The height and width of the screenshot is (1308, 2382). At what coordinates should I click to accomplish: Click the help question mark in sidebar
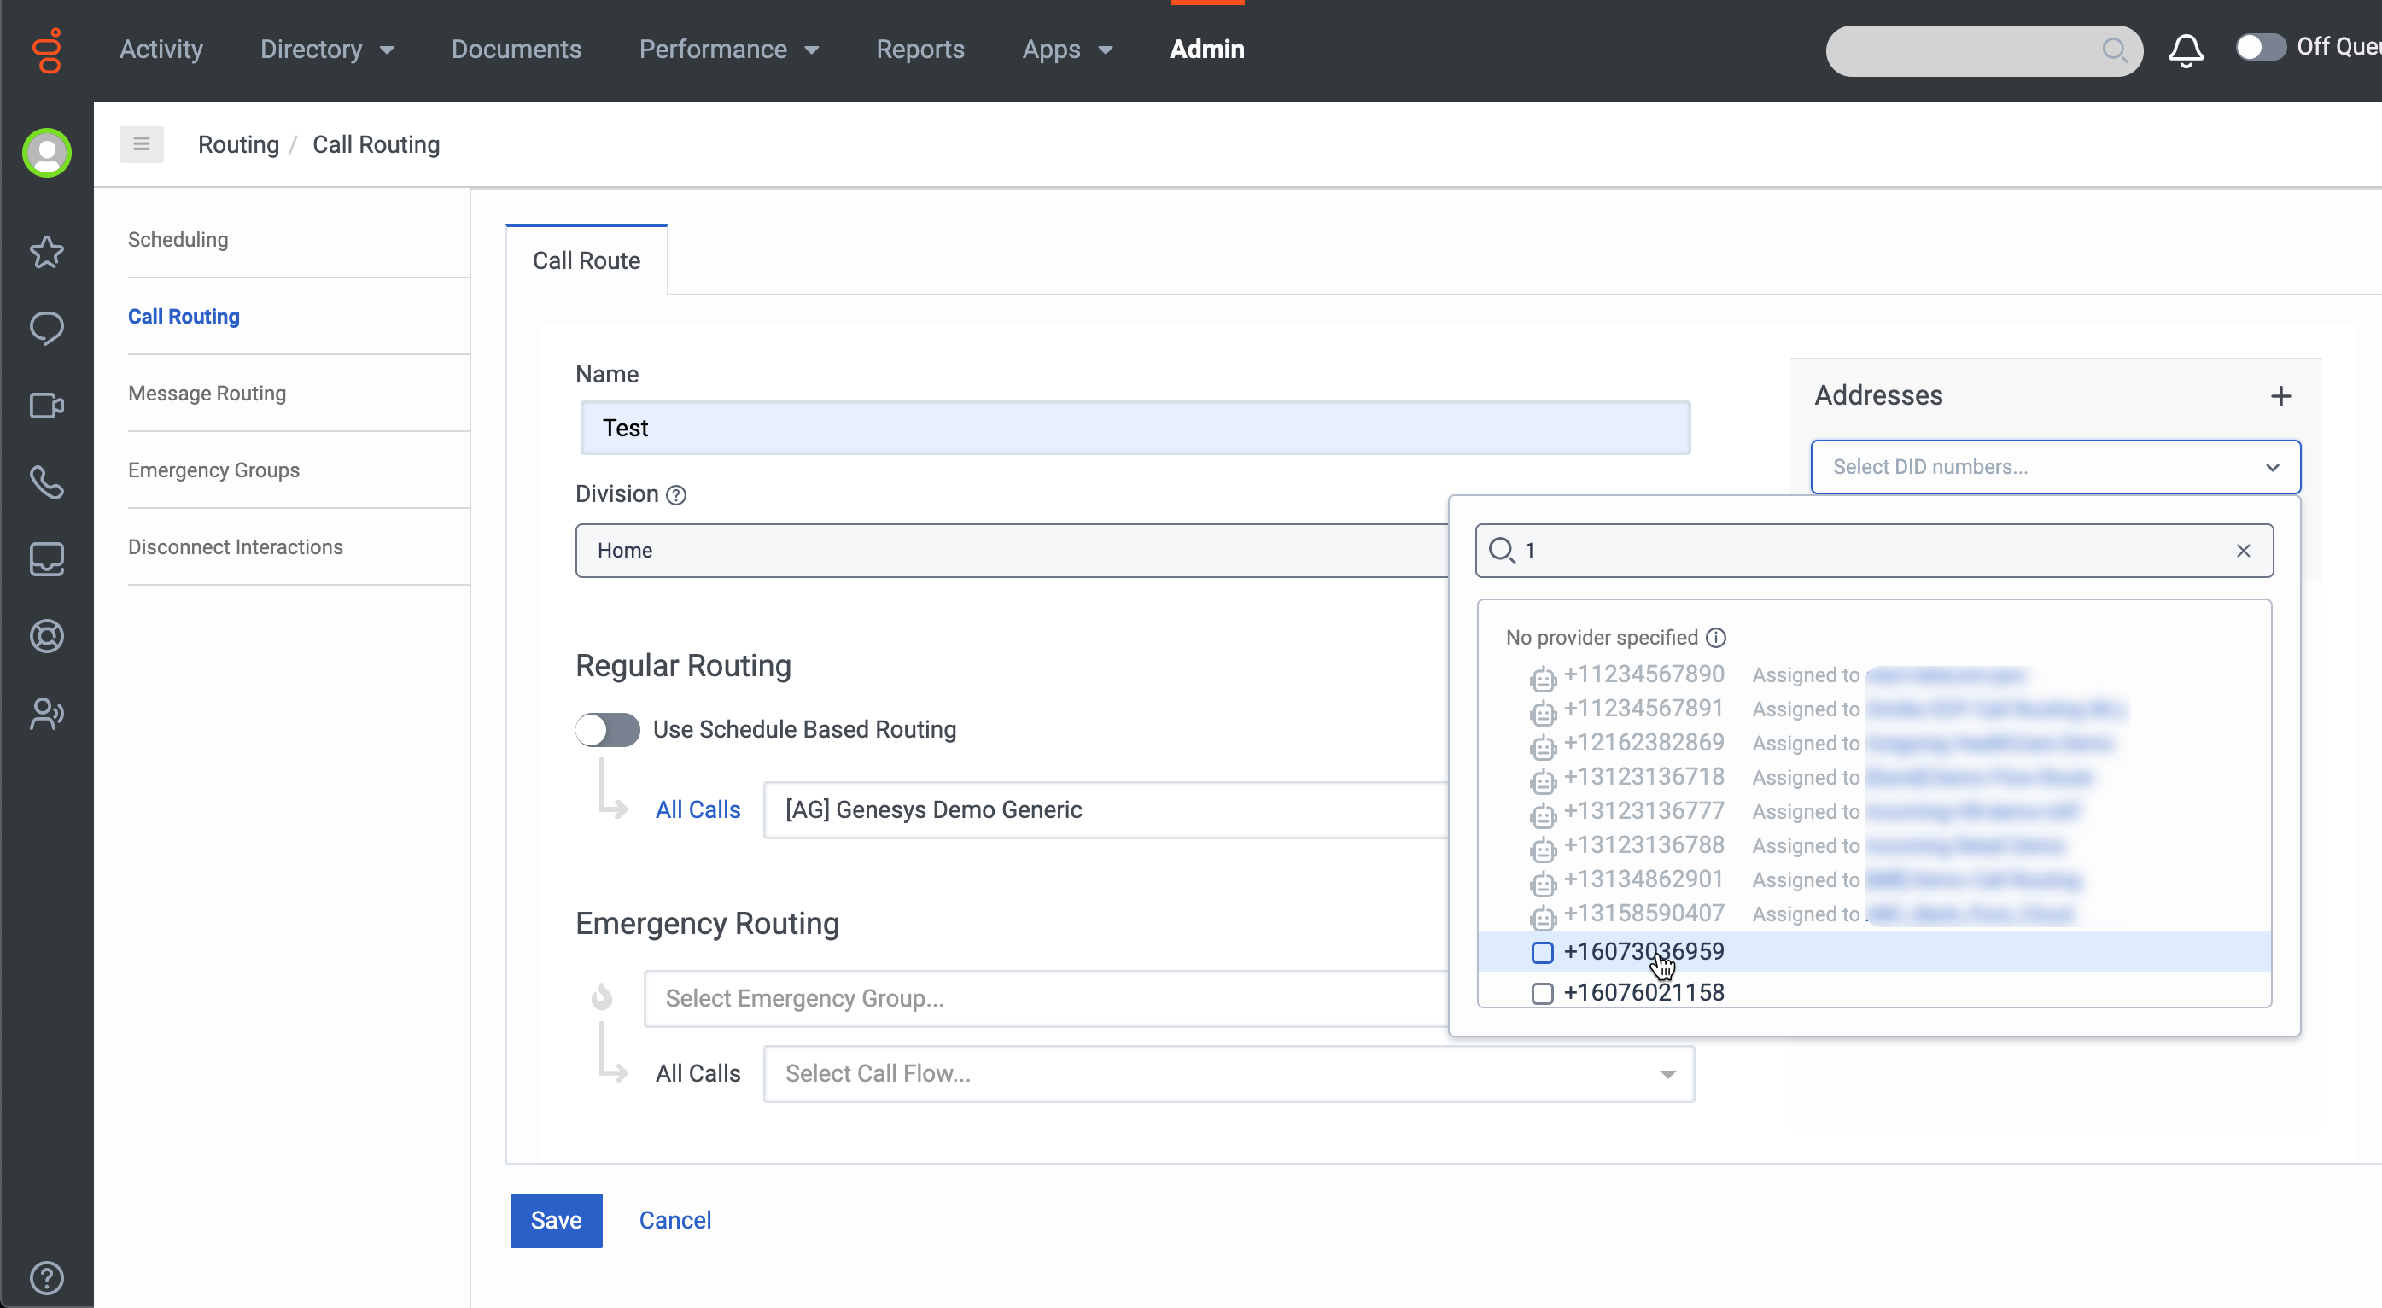pos(46,1277)
